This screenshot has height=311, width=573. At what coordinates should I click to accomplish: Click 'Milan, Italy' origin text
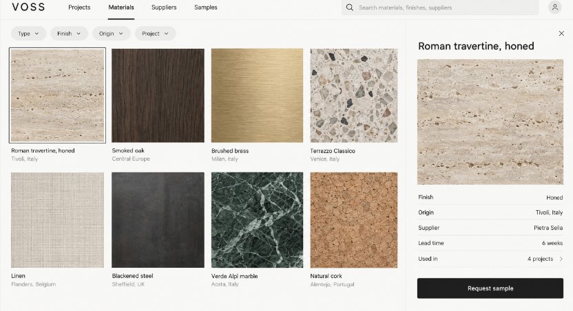click(x=225, y=159)
